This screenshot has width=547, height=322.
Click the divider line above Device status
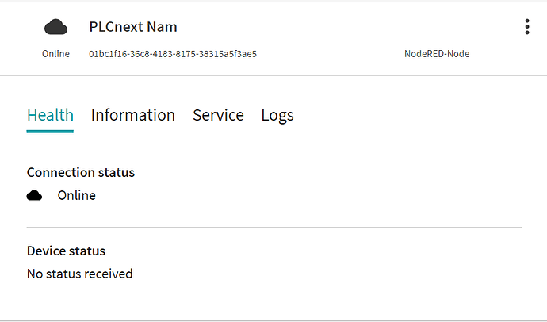(273, 227)
